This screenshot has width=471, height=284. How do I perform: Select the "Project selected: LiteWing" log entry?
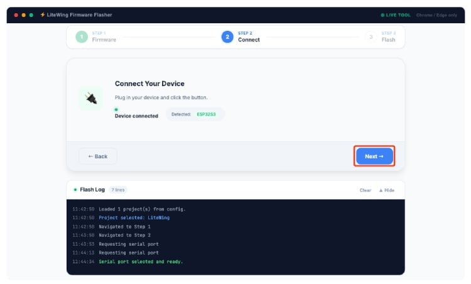coord(134,217)
